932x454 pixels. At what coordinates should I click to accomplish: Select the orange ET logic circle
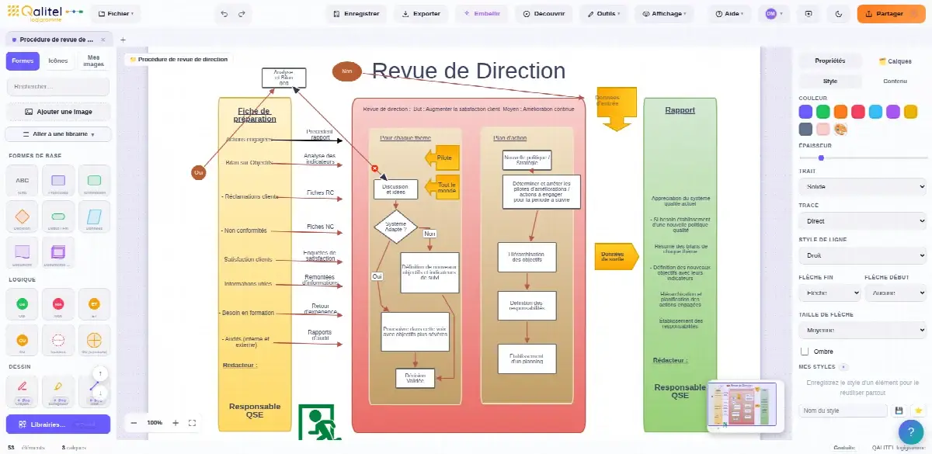tap(94, 305)
